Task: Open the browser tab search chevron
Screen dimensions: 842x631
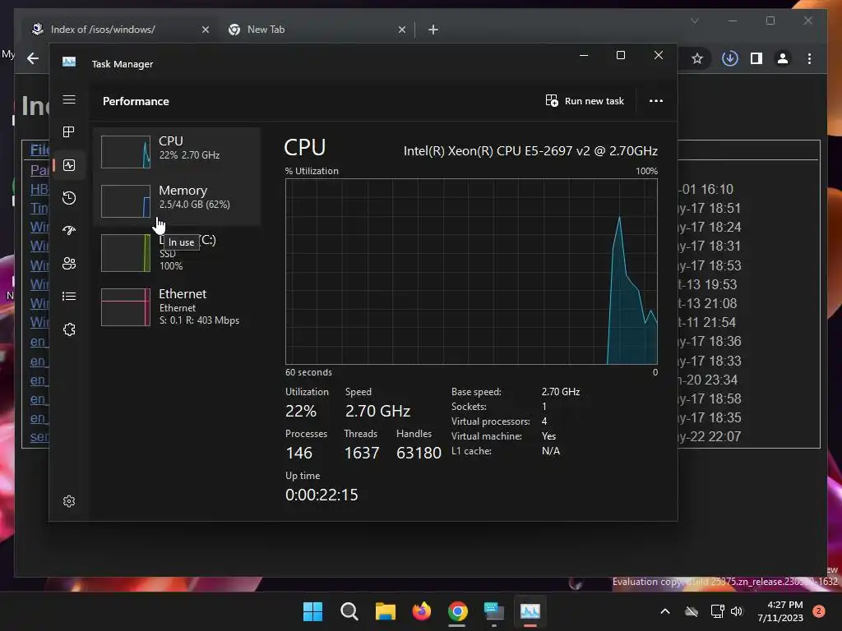Action: coord(695,21)
